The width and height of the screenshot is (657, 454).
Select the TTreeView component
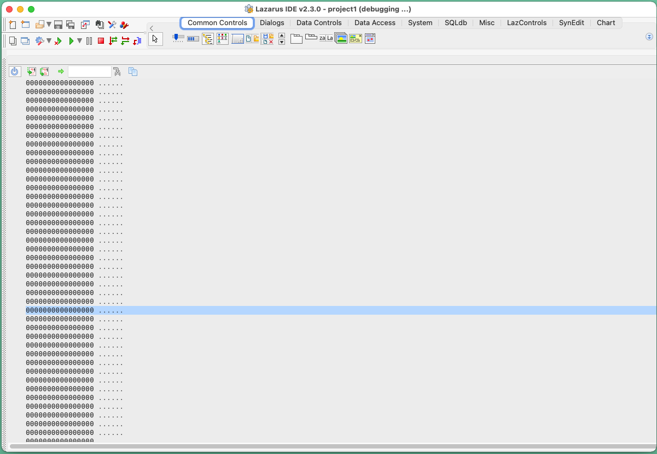pos(208,39)
